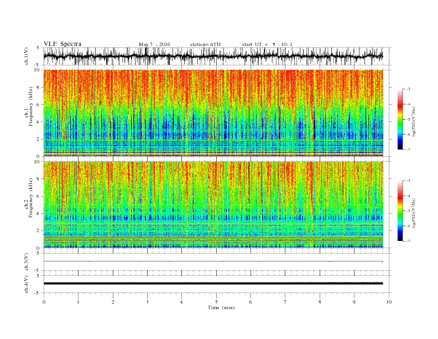Click the "8" kHz tick of ch.1 spectrogram
Screen dimensions: 438x339
click(x=38, y=88)
